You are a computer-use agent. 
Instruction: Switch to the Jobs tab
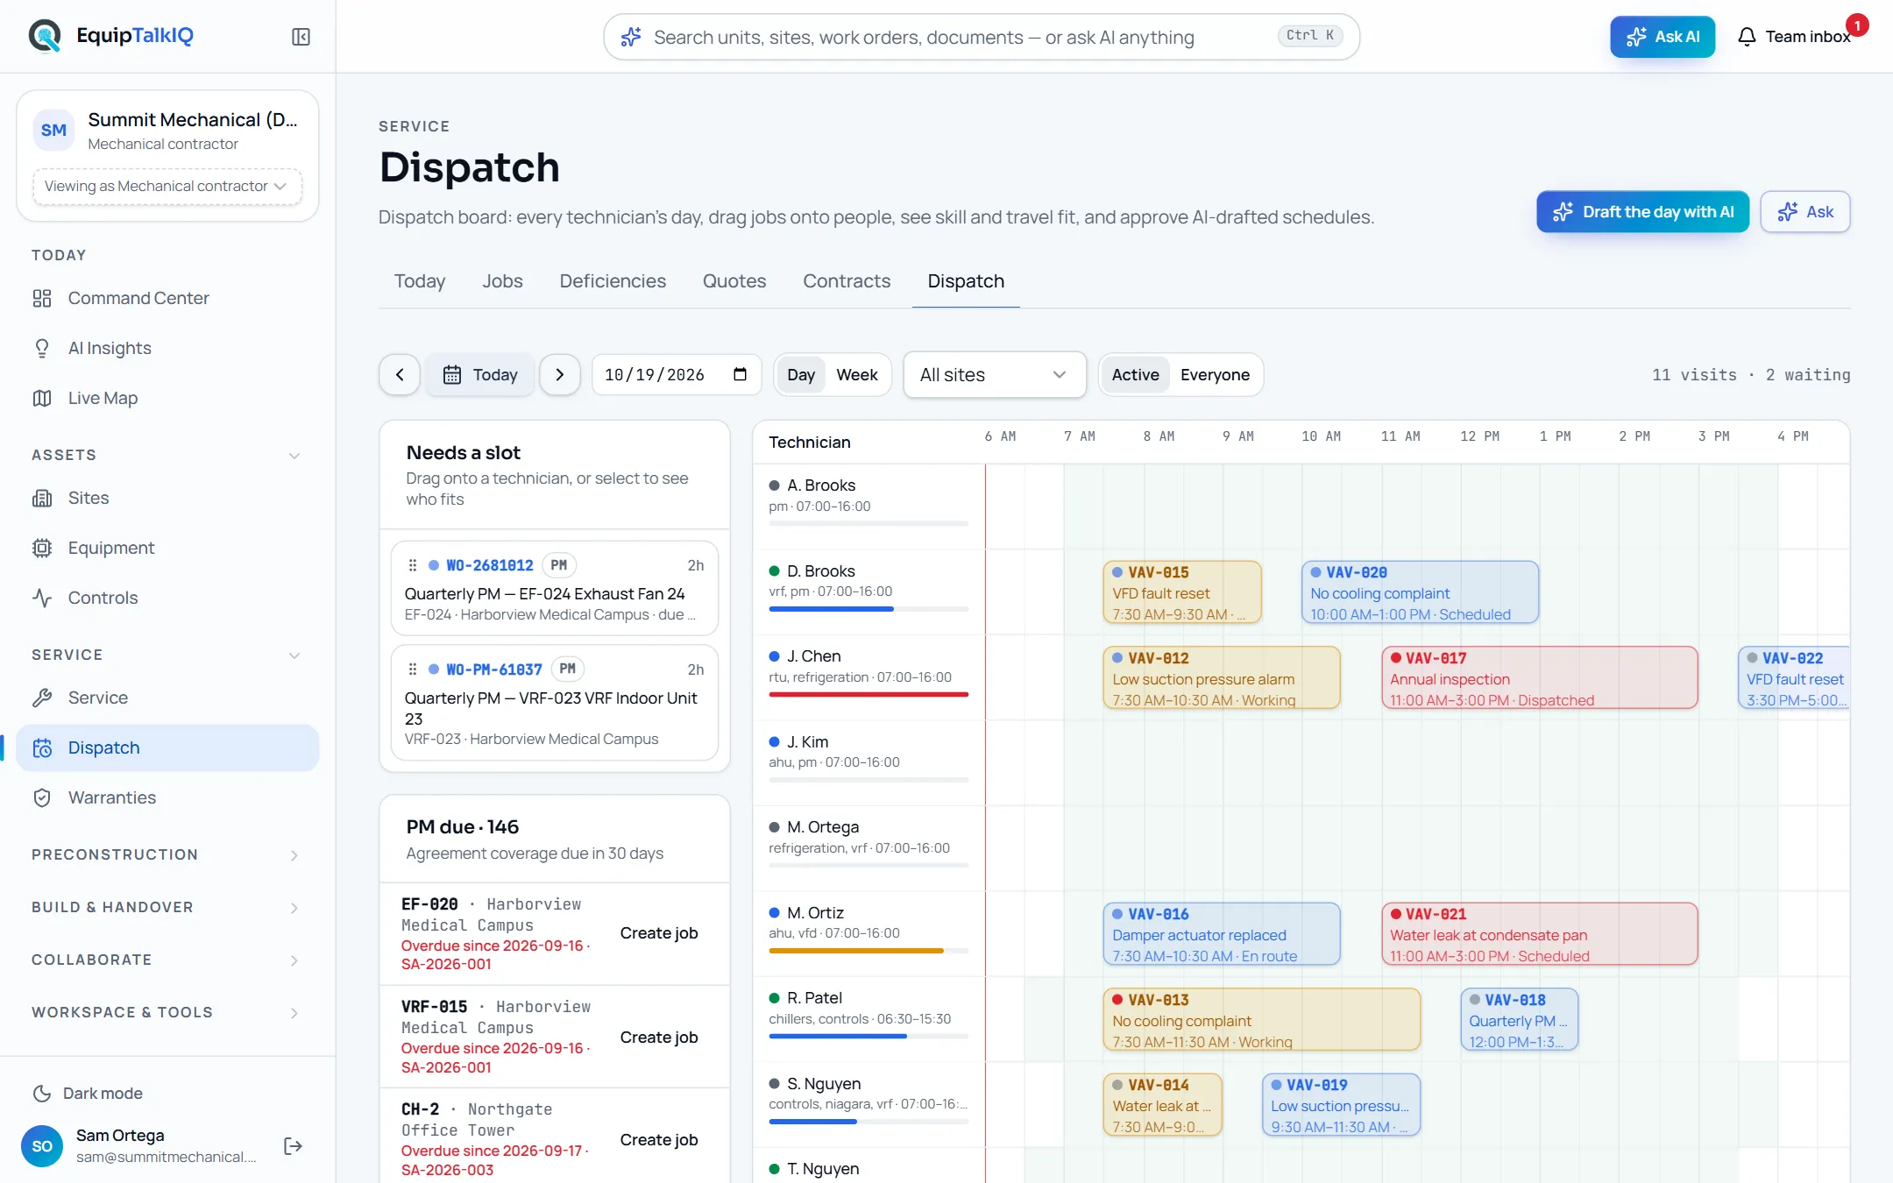(502, 281)
